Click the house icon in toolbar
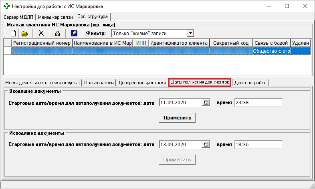The height and width of the screenshot is (189, 315). pyautogui.click(x=57, y=33)
